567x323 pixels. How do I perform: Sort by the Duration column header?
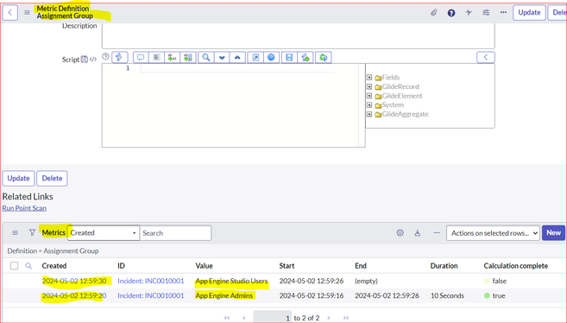(x=444, y=266)
